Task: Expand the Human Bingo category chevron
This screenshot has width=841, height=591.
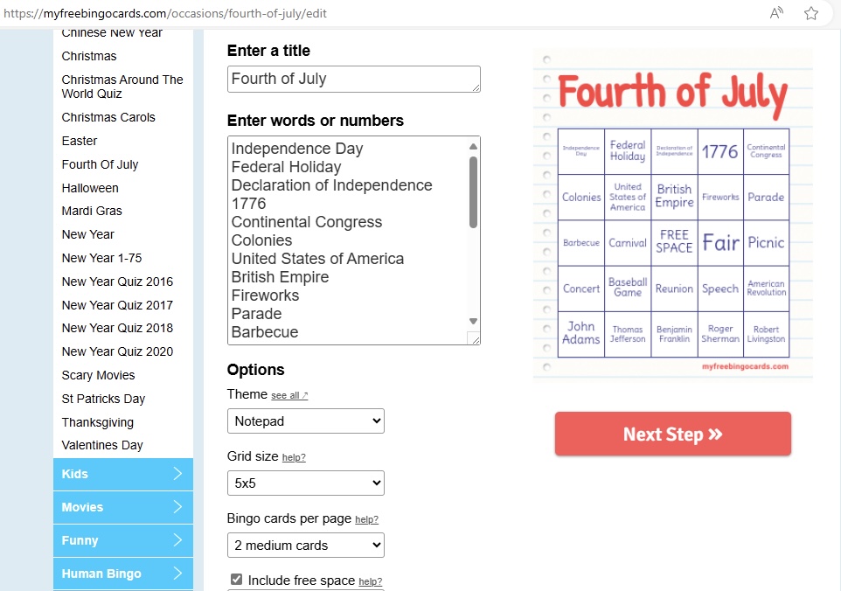Action: (x=177, y=574)
